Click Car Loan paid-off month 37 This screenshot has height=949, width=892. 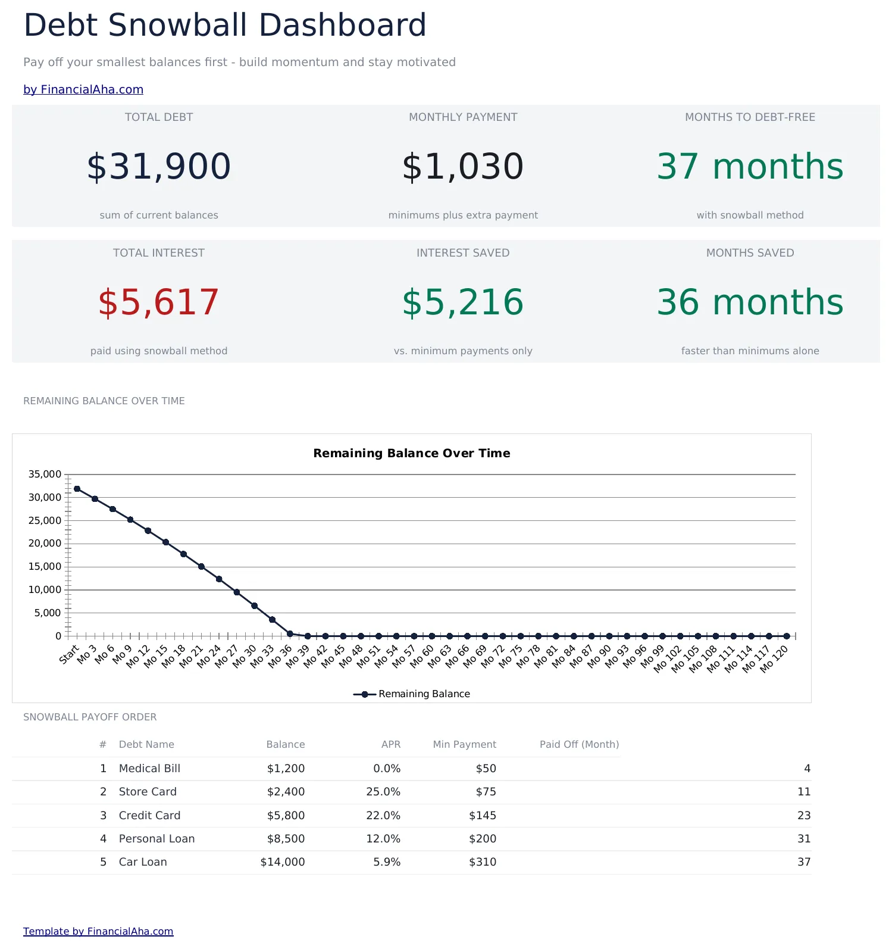[804, 862]
